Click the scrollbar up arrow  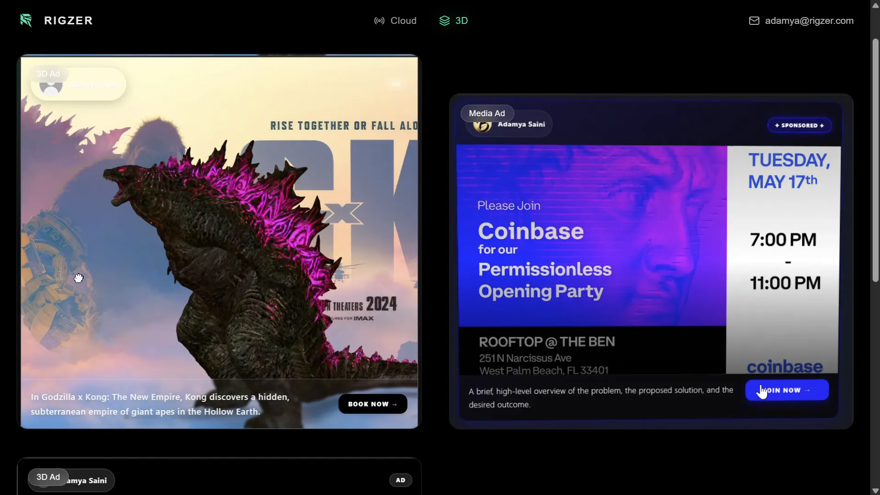pos(875,5)
